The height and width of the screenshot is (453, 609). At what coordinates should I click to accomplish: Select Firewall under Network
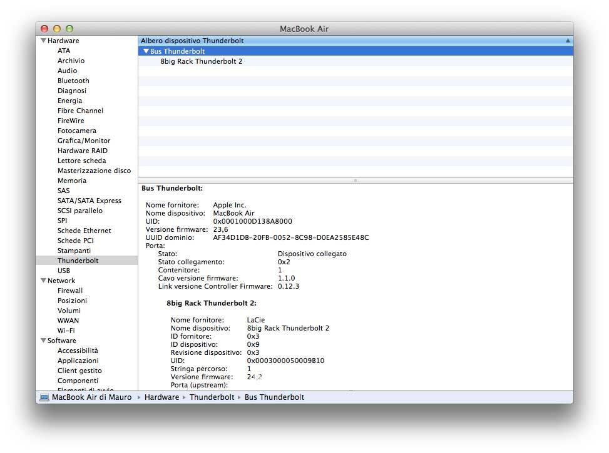69,291
